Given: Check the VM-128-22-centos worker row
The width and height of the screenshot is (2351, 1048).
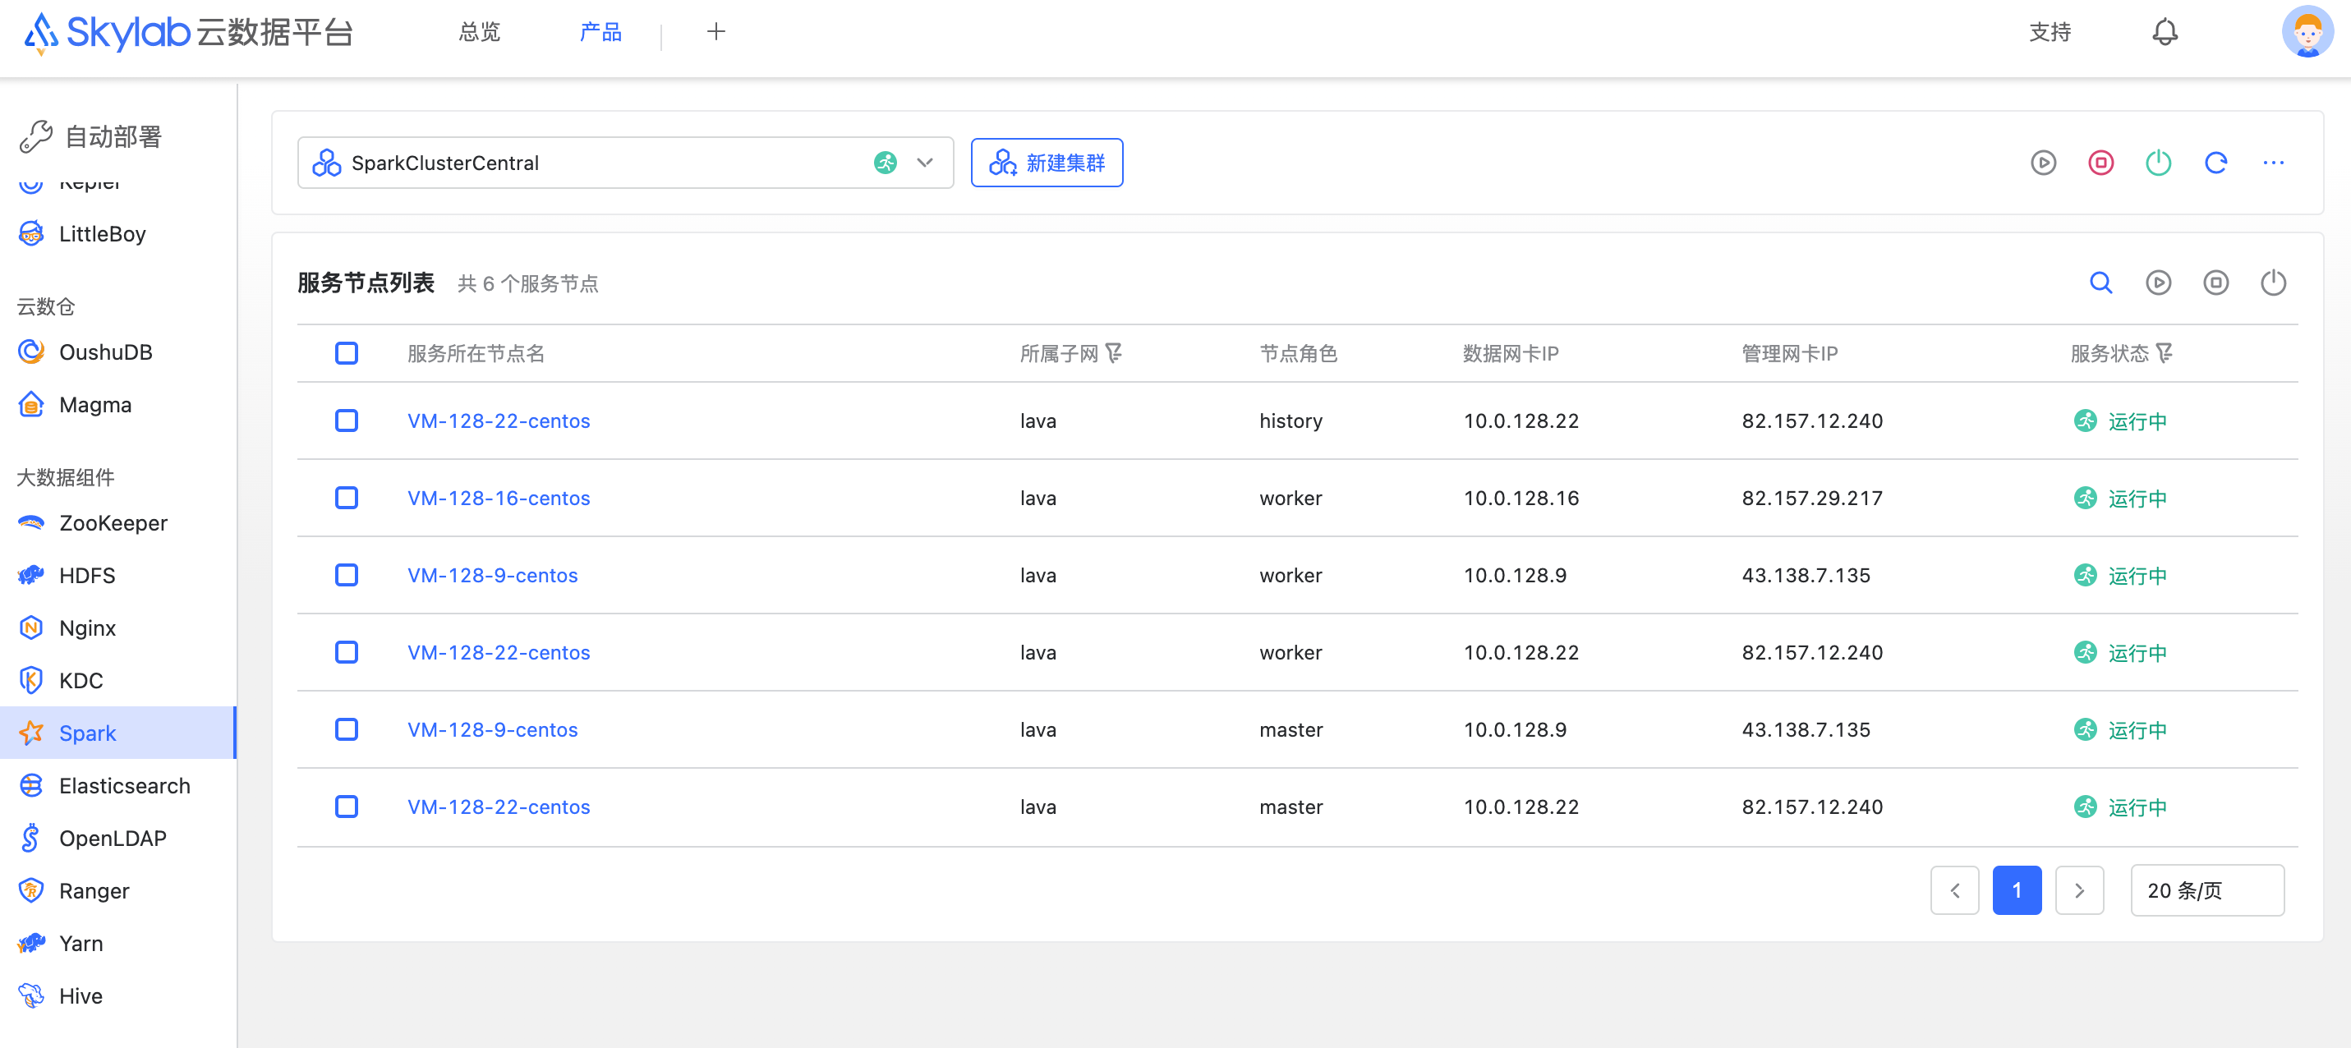Looking at the screenshot, I should click(347, 653).
